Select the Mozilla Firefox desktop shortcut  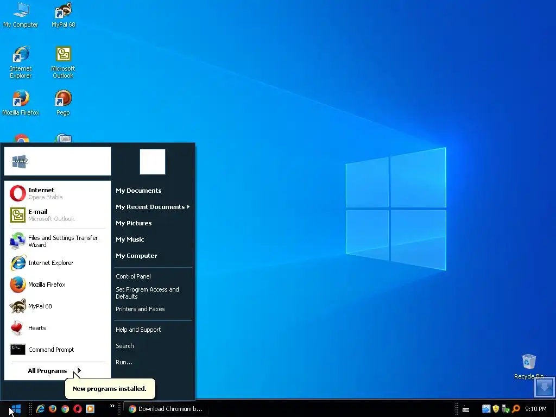[21, 103]
